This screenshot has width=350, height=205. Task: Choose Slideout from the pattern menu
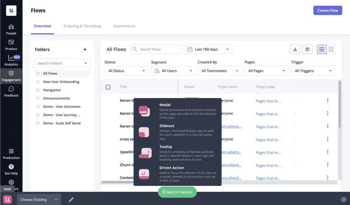pos(178,132)
